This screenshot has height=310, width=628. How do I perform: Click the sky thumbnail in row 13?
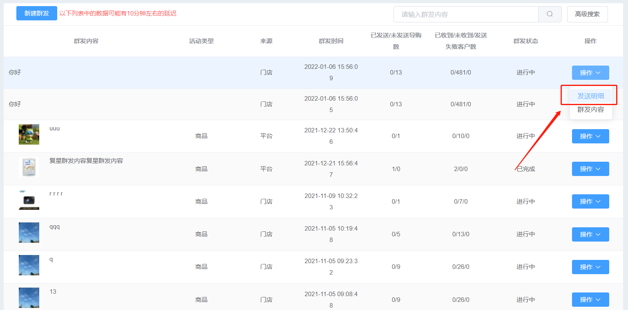[29, 298]
